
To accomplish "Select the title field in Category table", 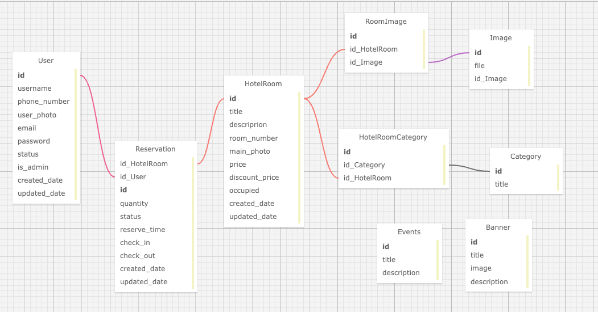I will [x=501, y=184].
